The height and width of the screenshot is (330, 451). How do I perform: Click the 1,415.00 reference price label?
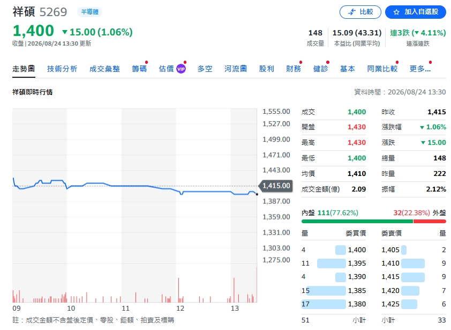click(x=276, y=186)
